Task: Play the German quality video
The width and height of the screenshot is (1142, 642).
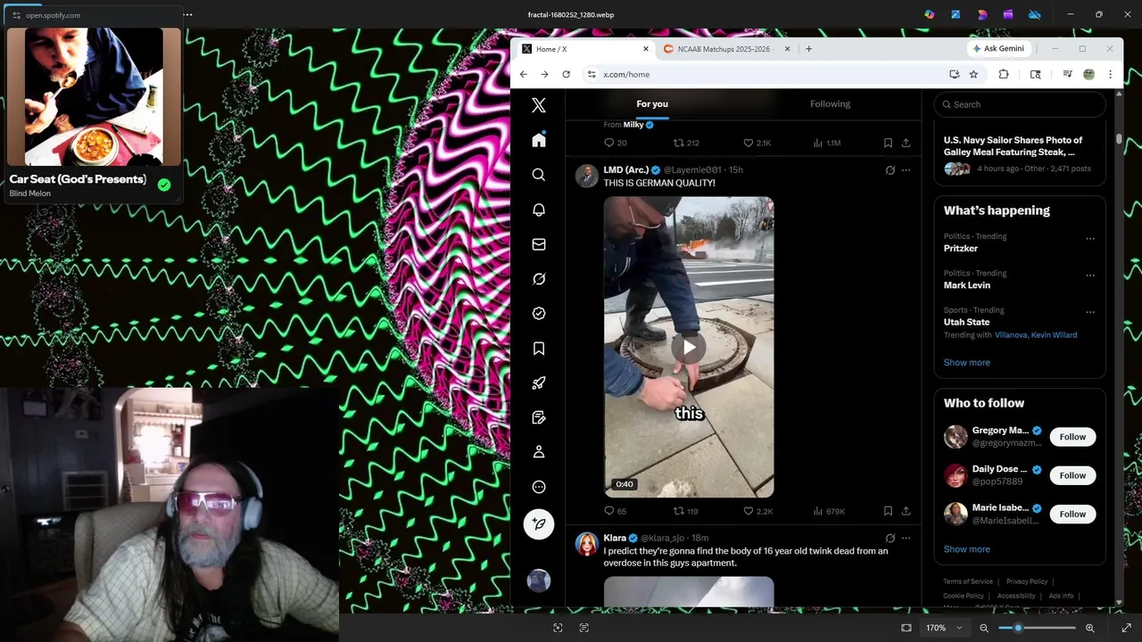Action: [689, 347]
